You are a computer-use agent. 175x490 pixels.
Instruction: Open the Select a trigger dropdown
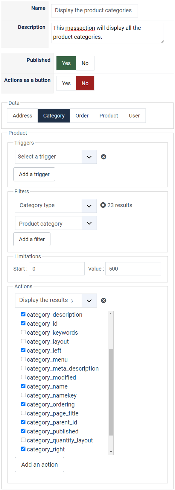tap(56, 157)
